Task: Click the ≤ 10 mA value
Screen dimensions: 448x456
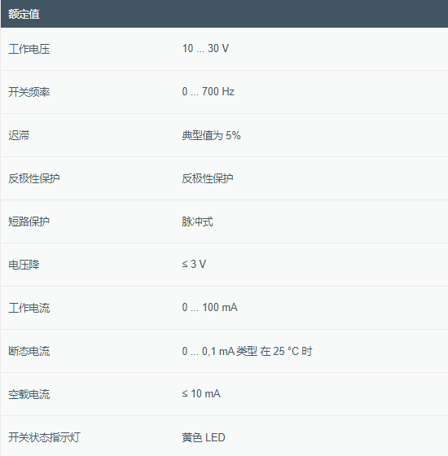Action: click(x=201, y=394)
